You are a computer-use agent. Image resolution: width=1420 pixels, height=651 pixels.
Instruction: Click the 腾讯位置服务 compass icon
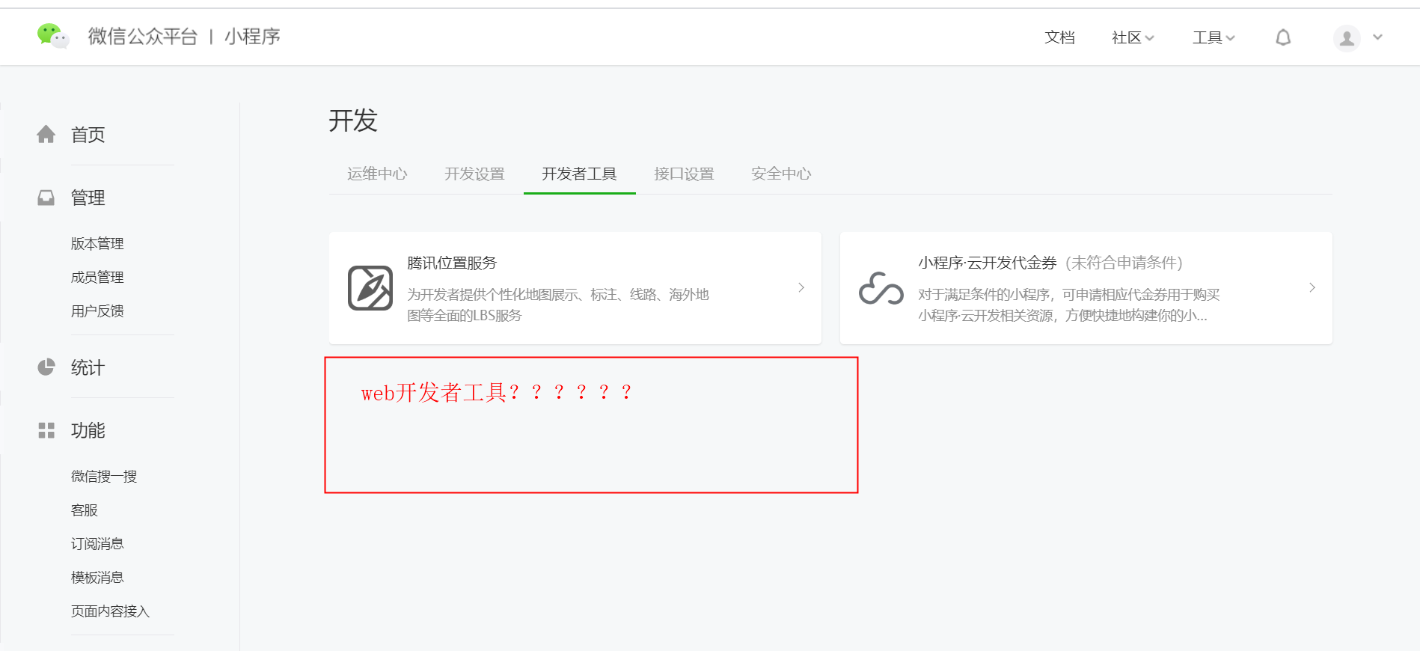[x=370, y=288]
